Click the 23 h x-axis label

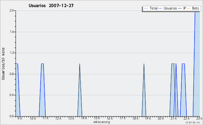(199, 118)
